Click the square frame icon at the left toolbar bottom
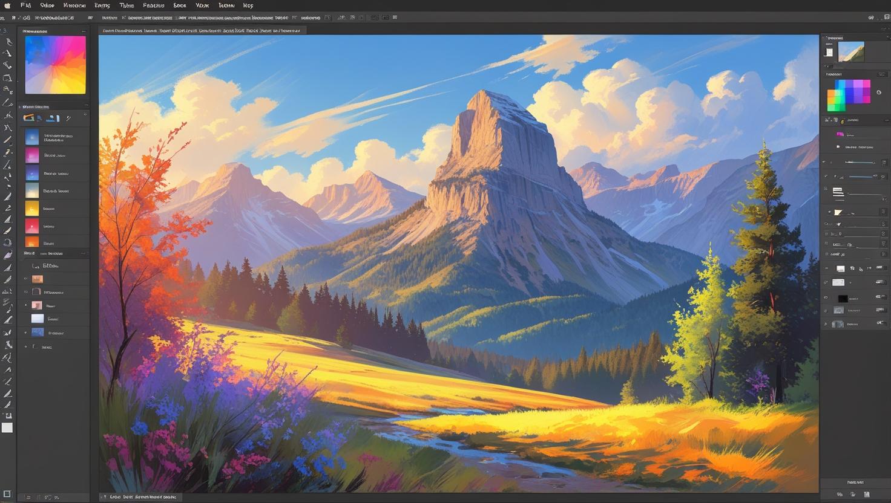Image resolution: width=891 pixels, height=503 pixels. (x=7, y=494)
